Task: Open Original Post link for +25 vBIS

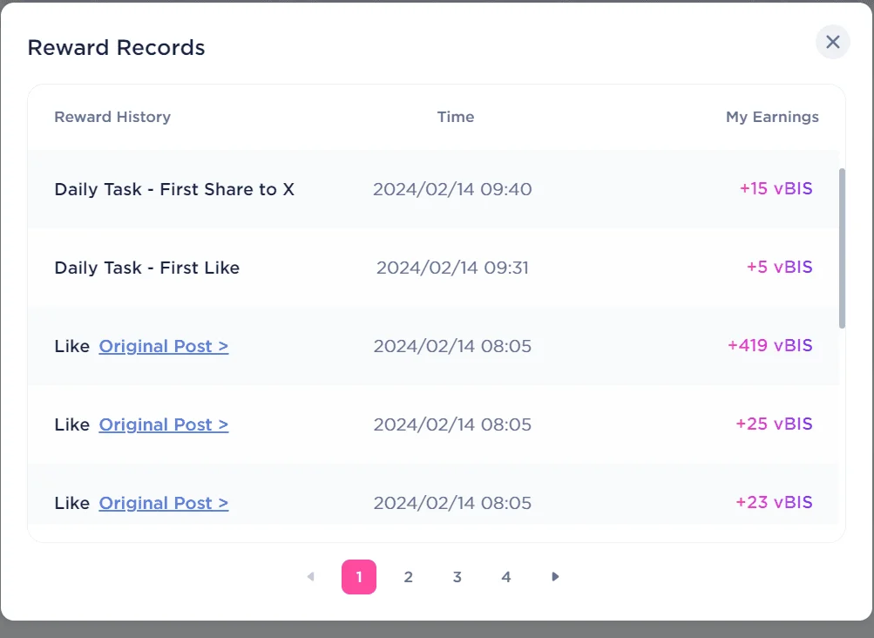Action: point(164,425)
